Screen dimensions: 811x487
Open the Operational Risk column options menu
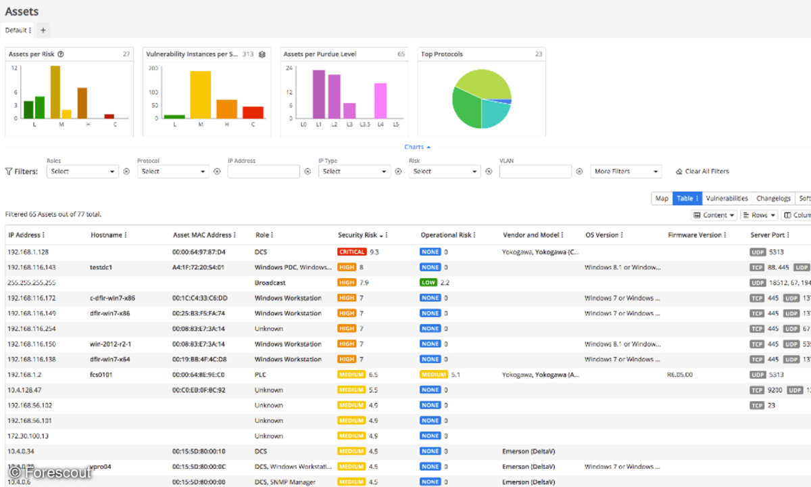[474, 235]
